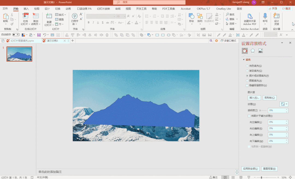Select 纯色填充 (Solid fill) radio button
The image size is (295, 179).
point(247,66)
